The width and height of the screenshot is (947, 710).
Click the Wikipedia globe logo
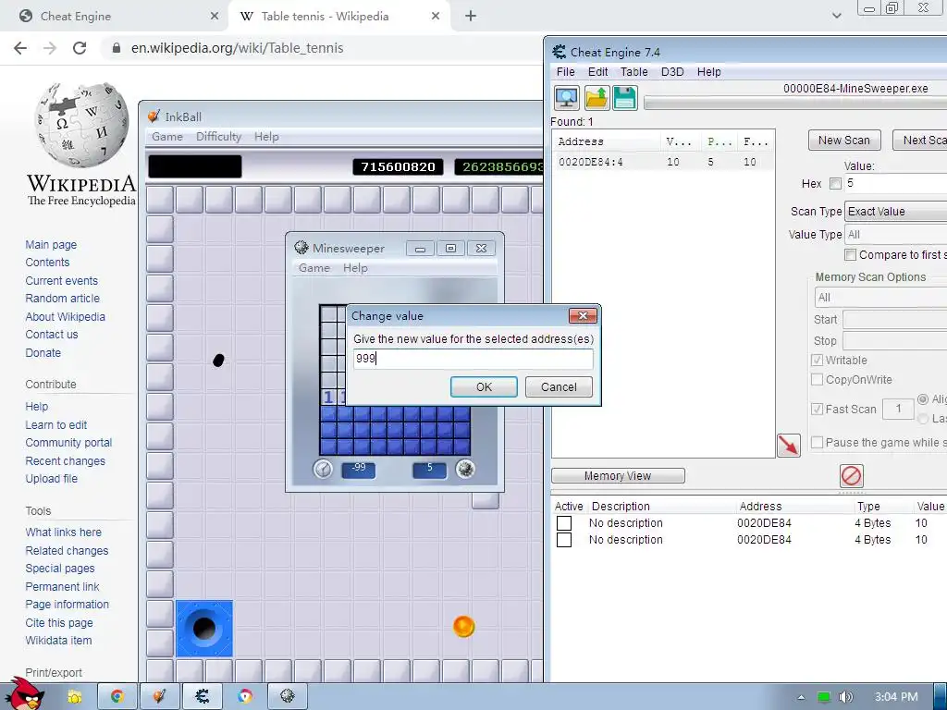(82, 125)
